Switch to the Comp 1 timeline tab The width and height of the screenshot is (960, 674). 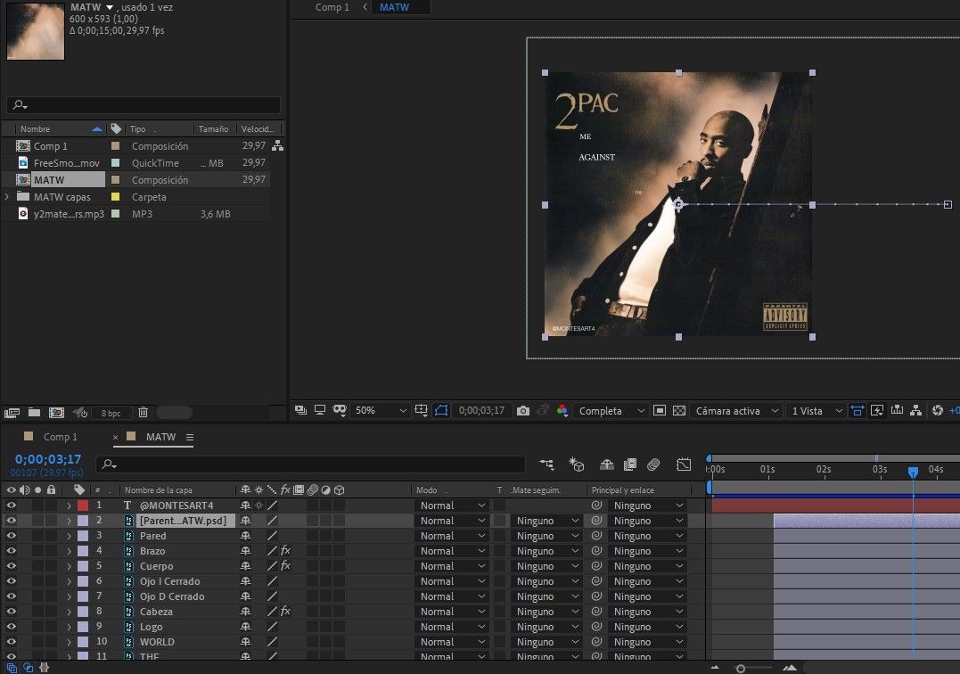(61, 437)
